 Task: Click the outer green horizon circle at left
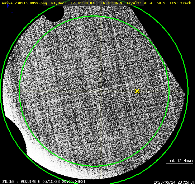1,91
